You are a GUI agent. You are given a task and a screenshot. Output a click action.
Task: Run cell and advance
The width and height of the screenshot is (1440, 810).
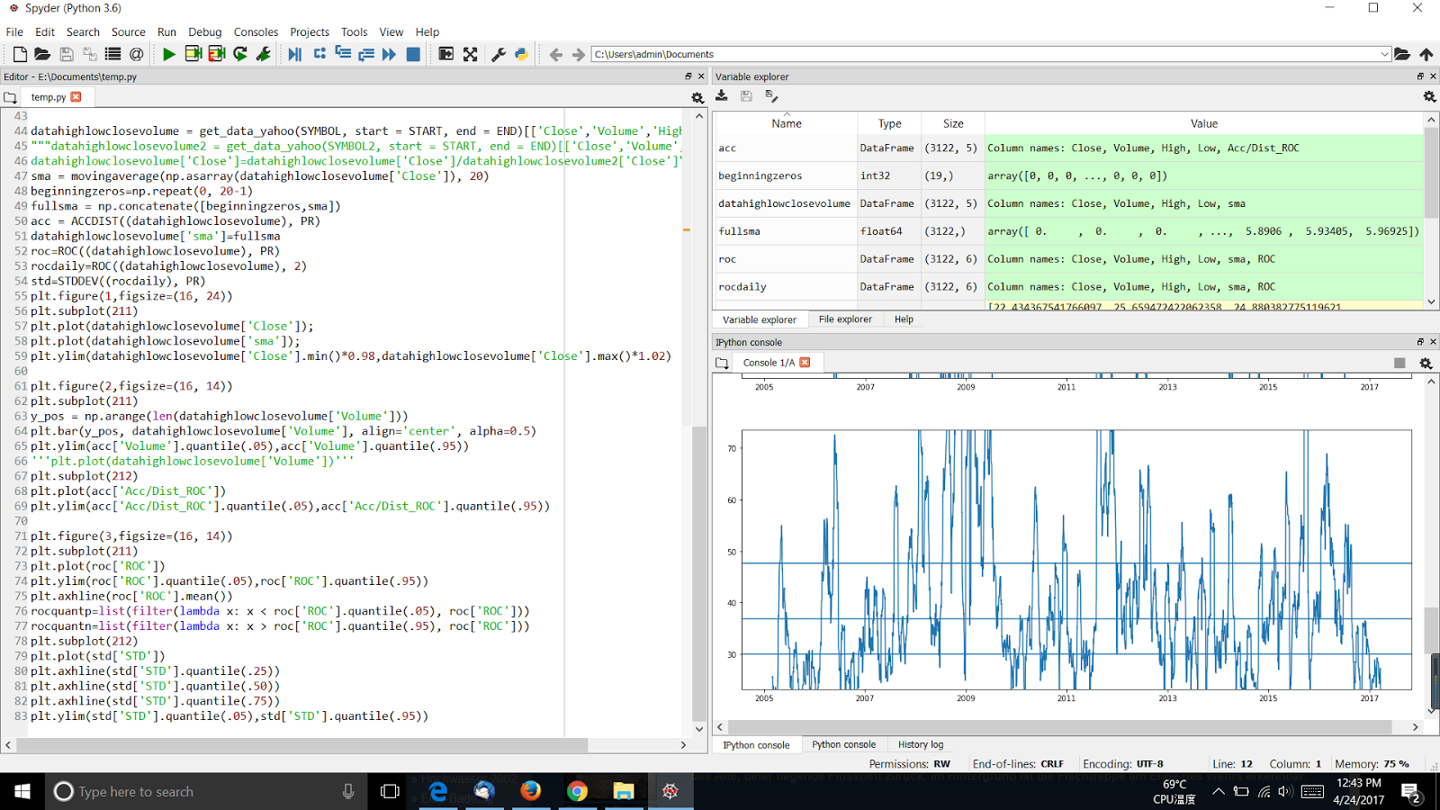pyautogui.click(x=216, y=55)
